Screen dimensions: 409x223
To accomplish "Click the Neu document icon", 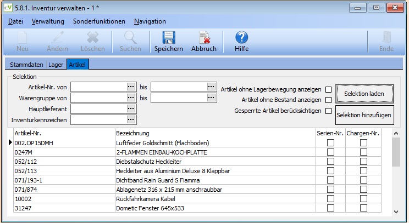I will click(22, 38).
